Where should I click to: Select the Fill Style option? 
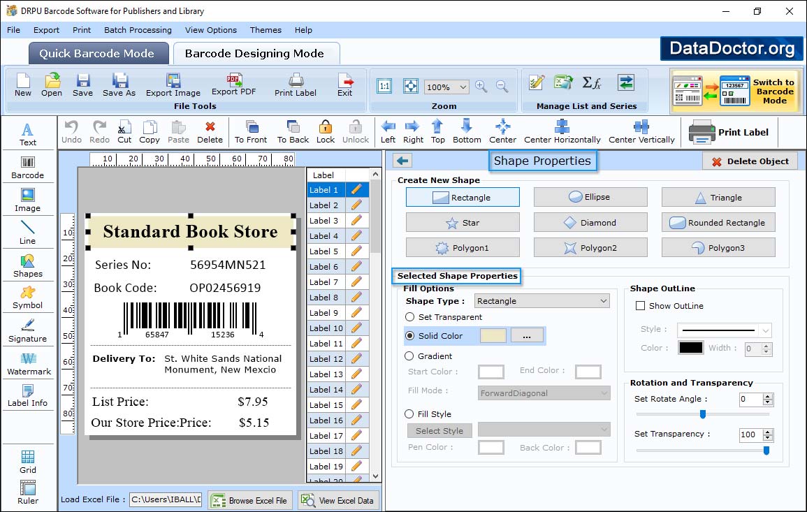pyautogui.click(x=409, y=414)
